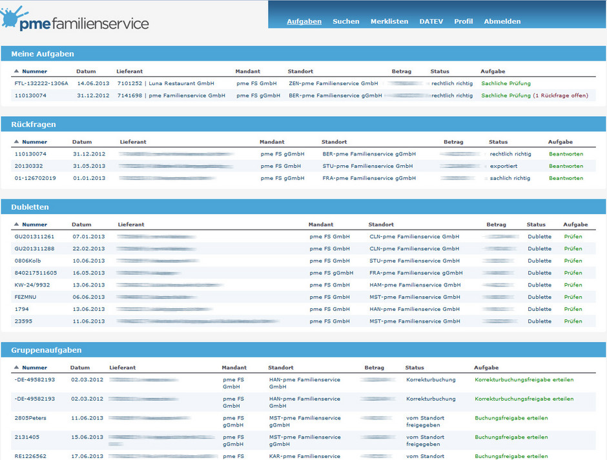
Task: Click Prüfen for Dublette 1794
Action: click(573, 309)
